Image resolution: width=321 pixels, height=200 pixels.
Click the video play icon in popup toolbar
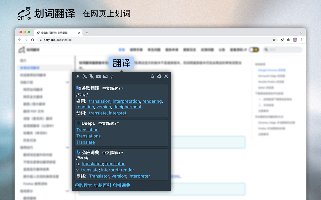[98, 76]
